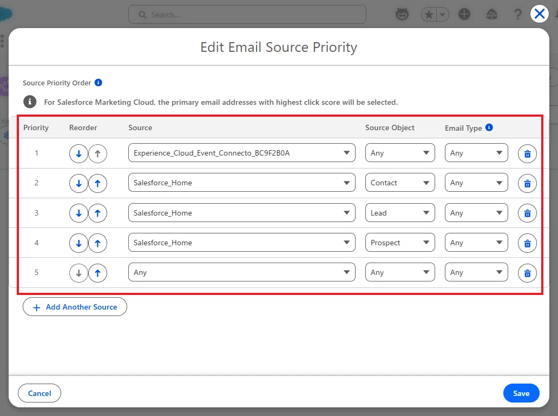This screenshot has width=558, height=416.
Task: Move Salesforce_Home Prospect row down
Action: 78,243
